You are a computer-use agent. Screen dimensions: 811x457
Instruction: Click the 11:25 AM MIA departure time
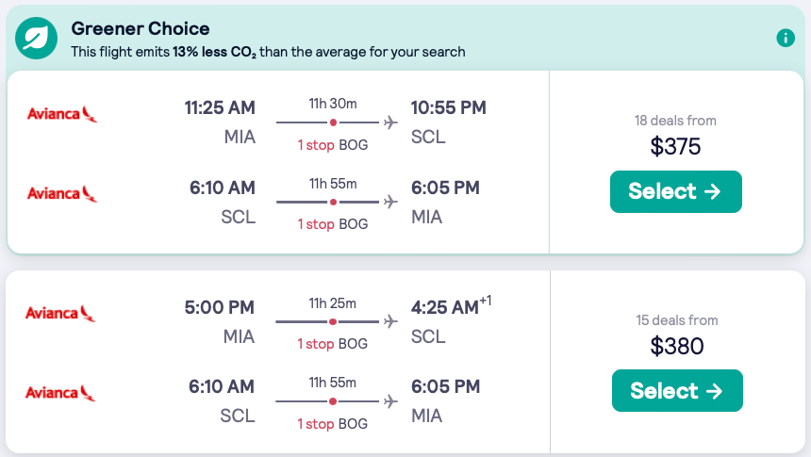(x=220, y=107)
